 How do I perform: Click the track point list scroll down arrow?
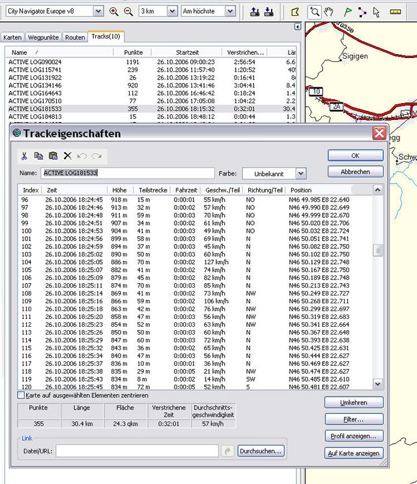pyautogui.click(x=378, y=384)
